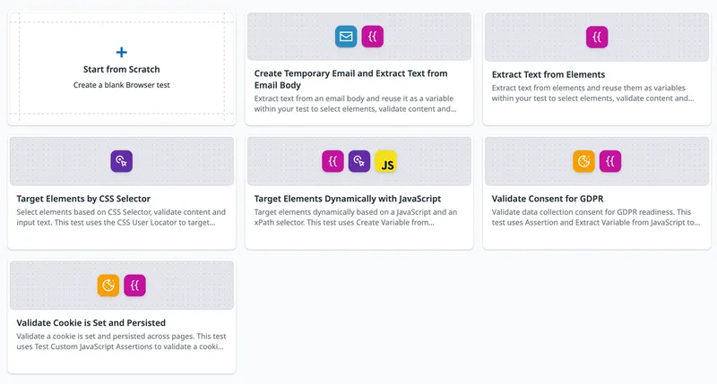The width and height of the screenshot is (717, 384).
Task: Click the purple cursor icon on CSS Selector card
Action: point(122,161)
